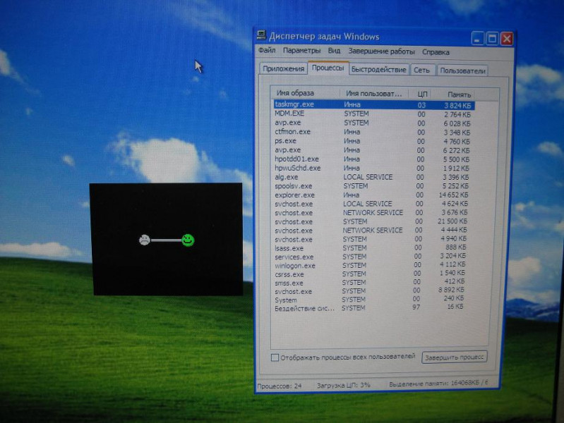Image resolution: width=564 pixels, height=423 pixels.
Task: Click the sad face icon in black window
Action: (x=145, y=240)
